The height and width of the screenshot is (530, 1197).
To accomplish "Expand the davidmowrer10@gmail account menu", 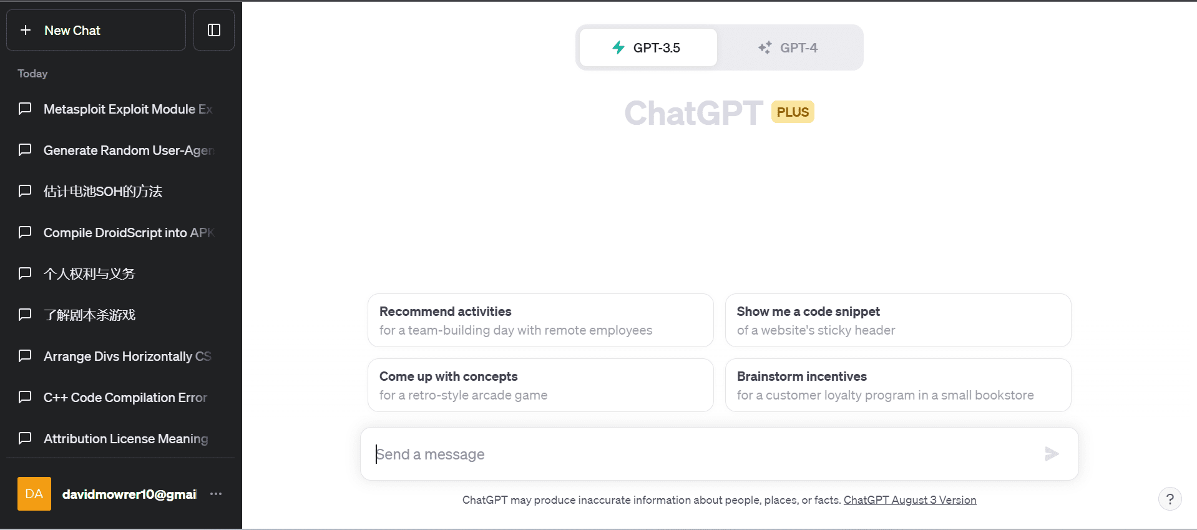I will (x=129, y=494).
